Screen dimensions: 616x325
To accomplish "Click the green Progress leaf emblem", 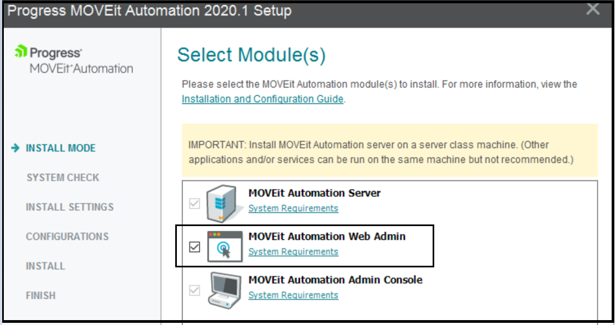I will pyautogui.click(x=22, y=51).
